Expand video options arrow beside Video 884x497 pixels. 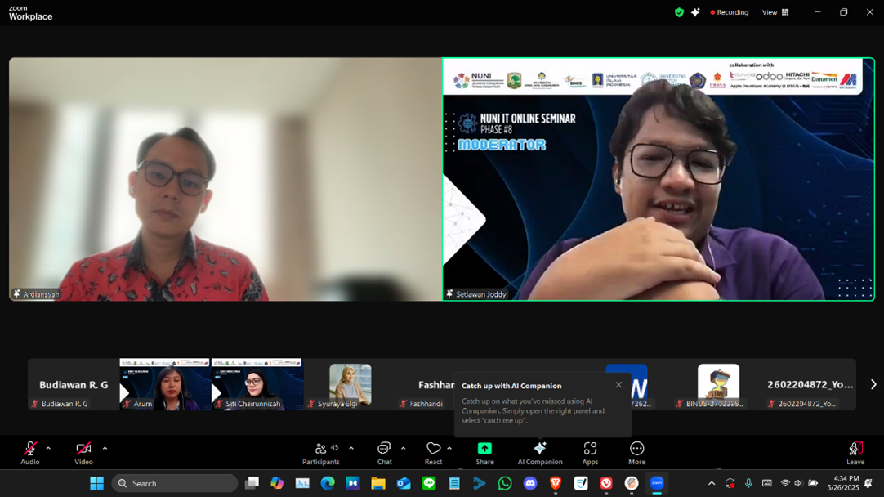(105, 449)
